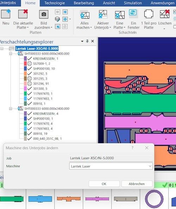Open the Maschine Lantek Laser dropdown
This screenshot has width=176, height=209.
(111, 166)
